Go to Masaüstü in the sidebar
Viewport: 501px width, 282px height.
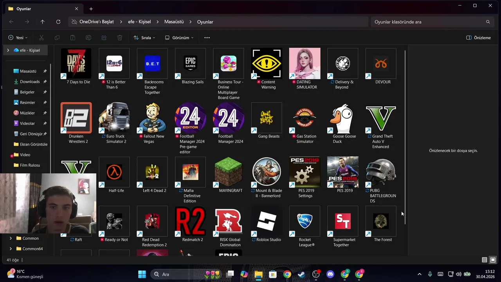pyautogui.click(x=28, y=71)
